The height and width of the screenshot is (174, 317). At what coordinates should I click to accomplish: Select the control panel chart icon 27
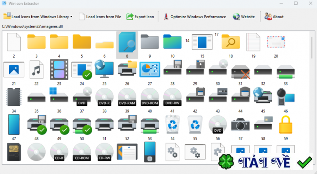[150, 70]
